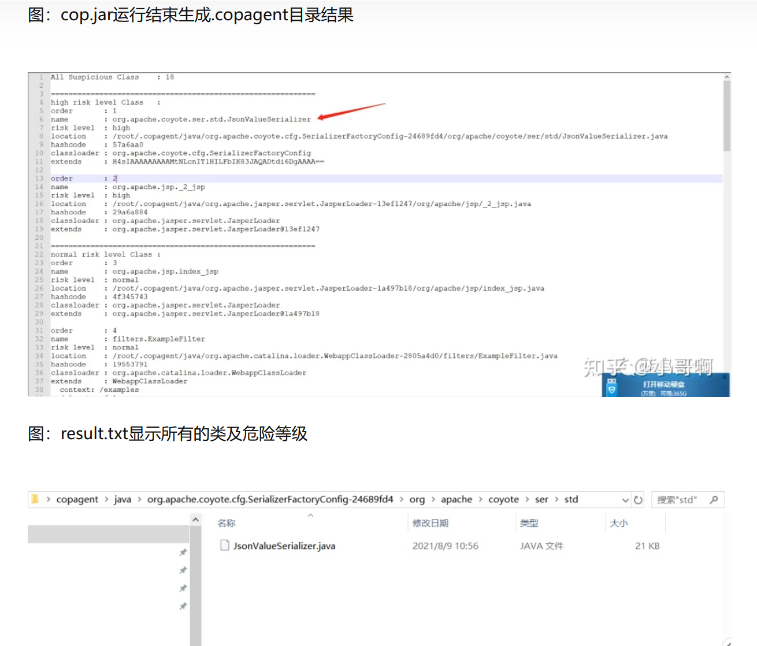Click the sort chevron above the 名称 column
757x646 pixels.
[x=310, y=516]
